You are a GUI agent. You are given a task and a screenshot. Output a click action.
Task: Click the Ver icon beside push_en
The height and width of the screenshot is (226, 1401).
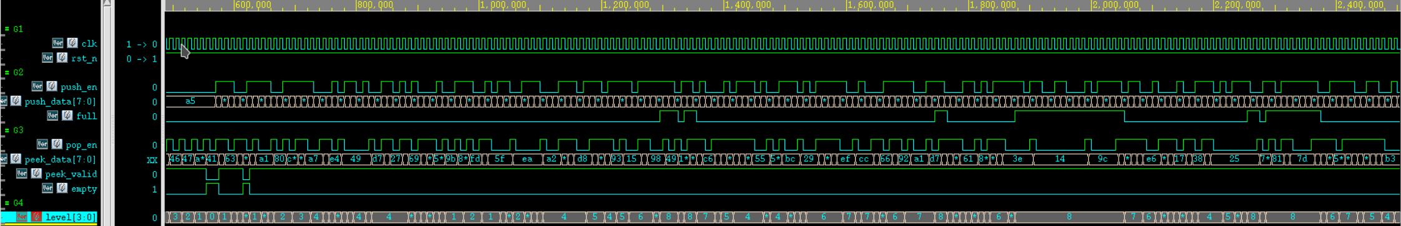pyautogui.click(x=37, y=87)
